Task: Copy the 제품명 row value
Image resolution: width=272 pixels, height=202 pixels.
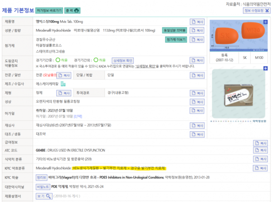Action: pyautogui.click(x=197, y=22)
